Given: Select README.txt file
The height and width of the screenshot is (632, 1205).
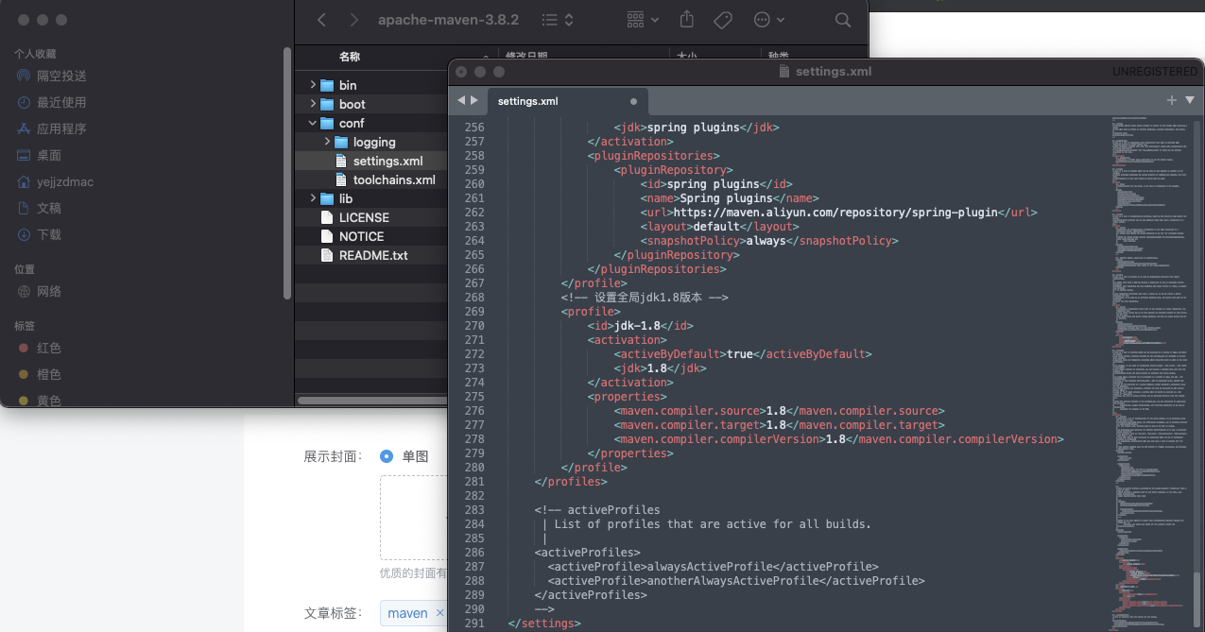Looking at the screenshot, I should coord(374,255).
